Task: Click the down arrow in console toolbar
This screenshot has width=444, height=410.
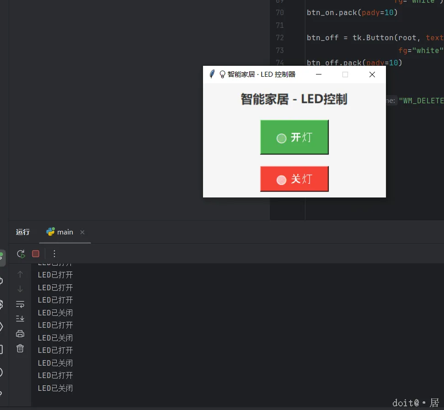Action: click(x=20, y=288)
